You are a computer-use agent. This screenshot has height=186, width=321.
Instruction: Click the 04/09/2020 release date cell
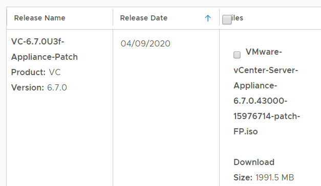click(x=145, y=43)
